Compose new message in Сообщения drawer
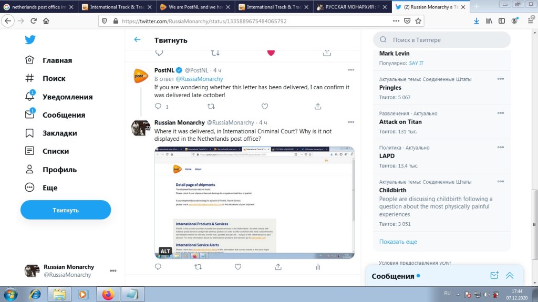 (494, 276)
